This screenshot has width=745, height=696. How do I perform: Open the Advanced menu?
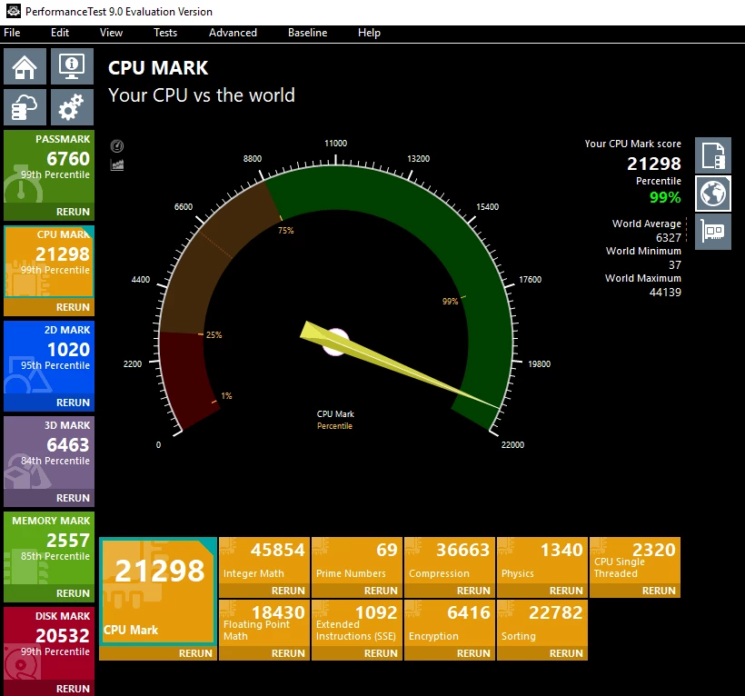click(x=233, y=33)
